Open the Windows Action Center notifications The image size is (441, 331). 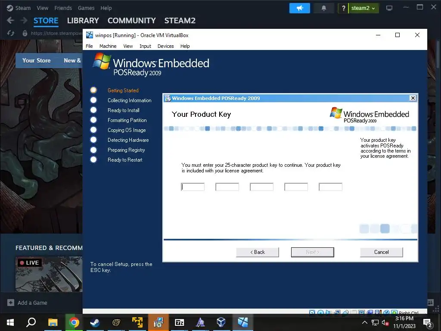(428, 323)
